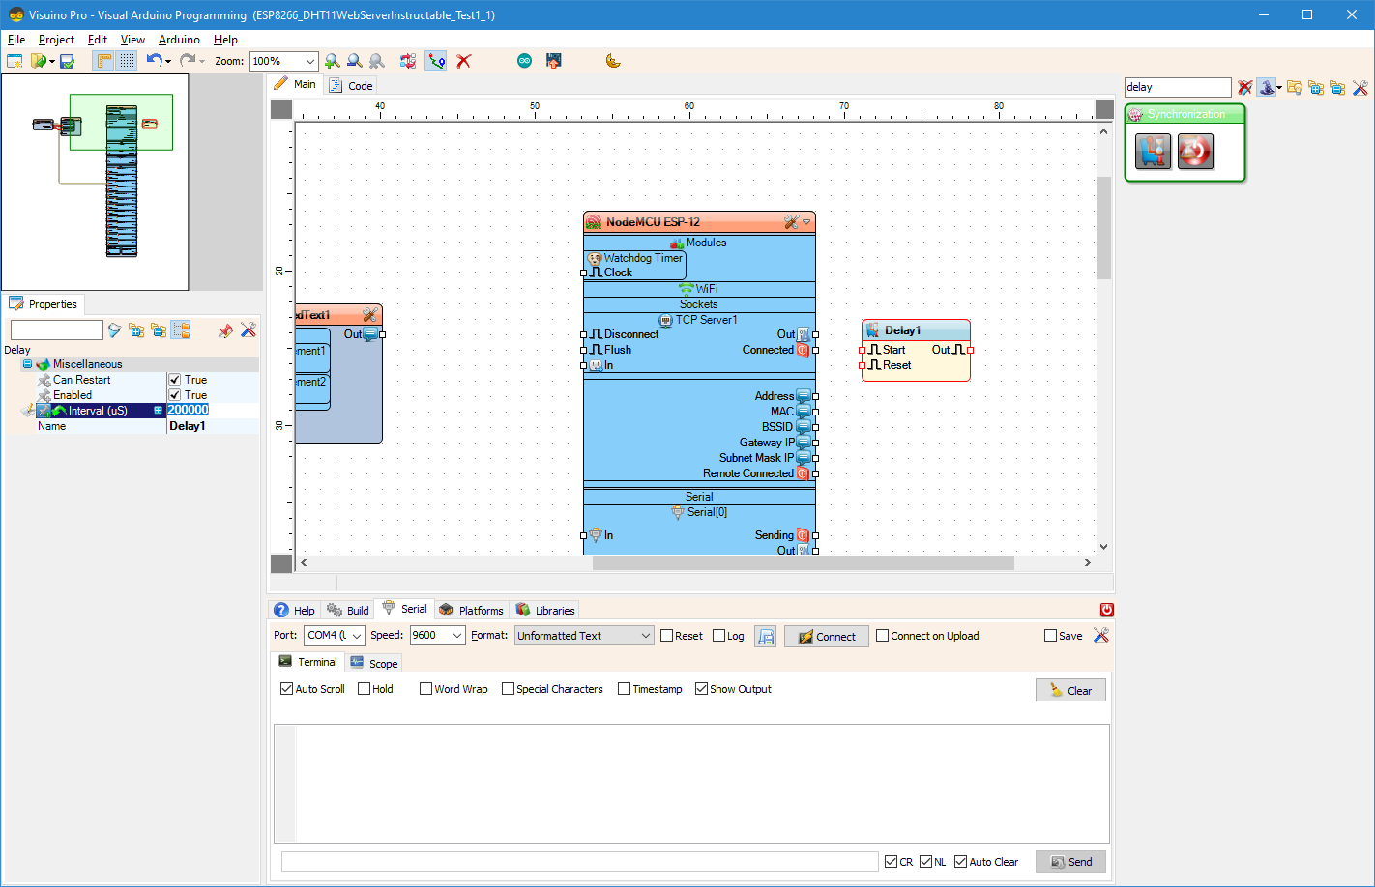Viewport: 1375px width, 887px height.
Task: Click the serial send text input field
Action: (580, 862)
